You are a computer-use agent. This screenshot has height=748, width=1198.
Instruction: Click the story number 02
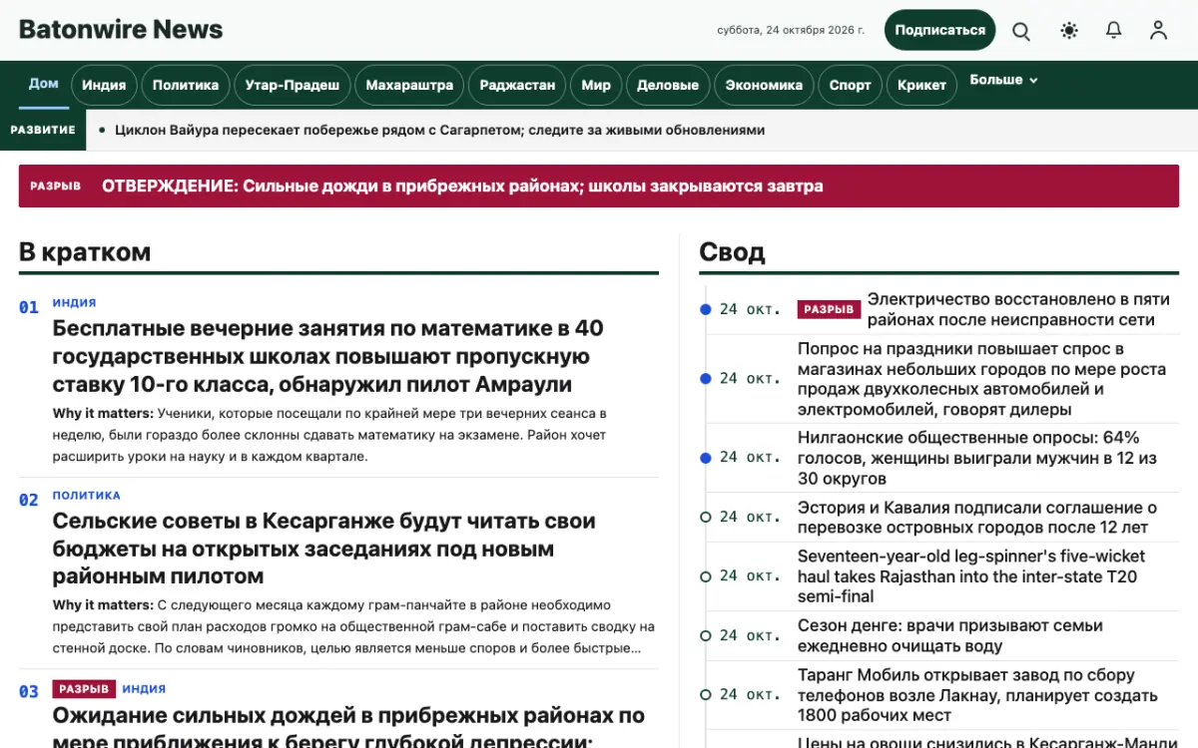(x=29, y=500)
